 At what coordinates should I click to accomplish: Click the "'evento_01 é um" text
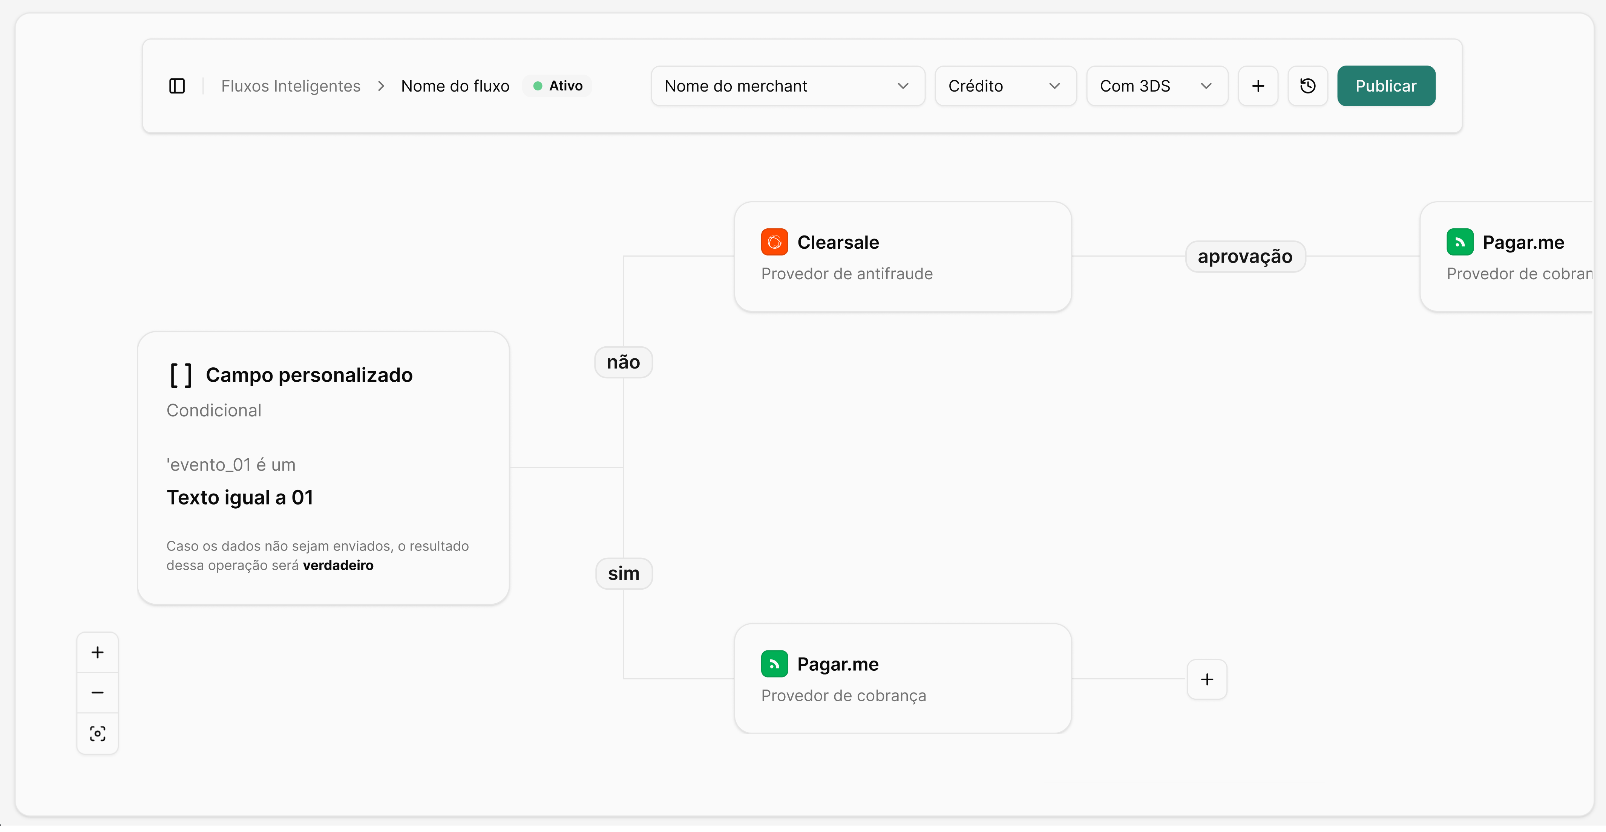pyautogui.click(x=231, y=465)
